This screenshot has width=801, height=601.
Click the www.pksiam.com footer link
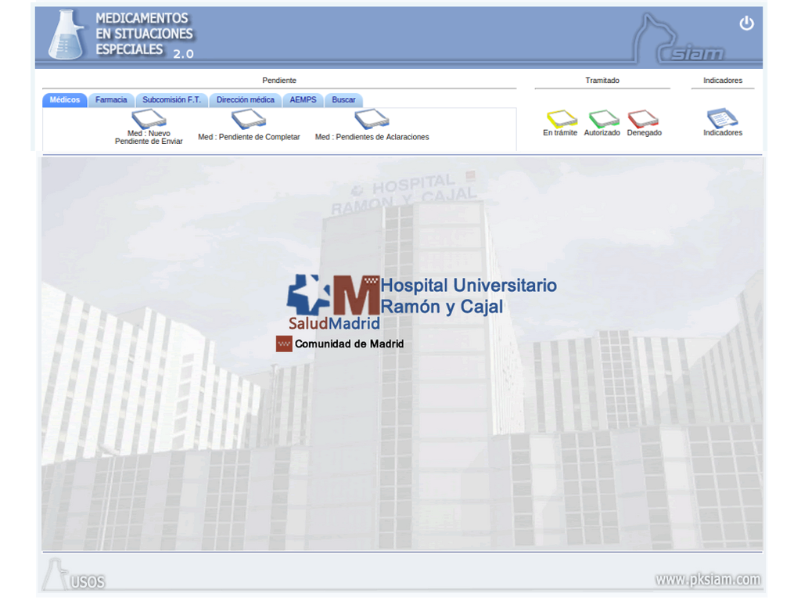[708, 580]
